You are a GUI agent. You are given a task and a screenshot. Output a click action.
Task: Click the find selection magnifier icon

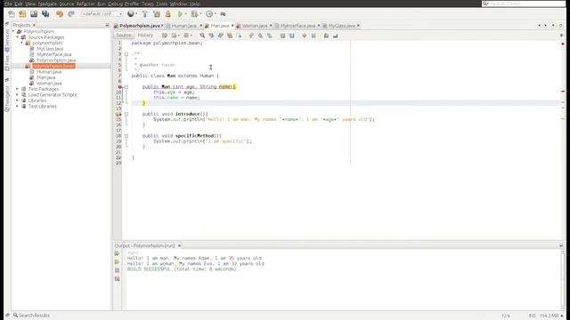tap(202, 36)
